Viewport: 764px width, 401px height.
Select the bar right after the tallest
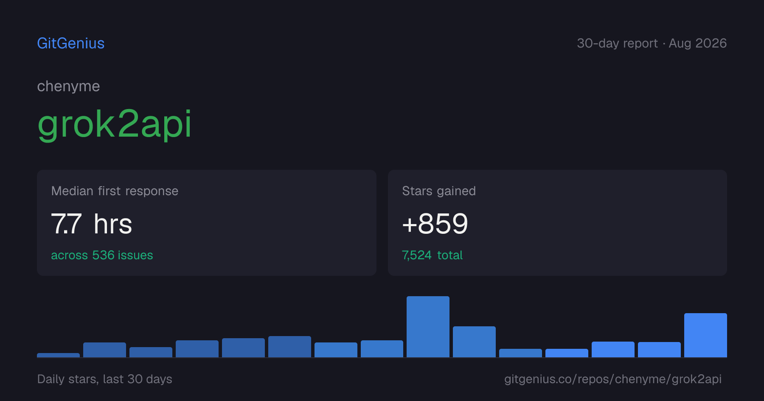pyautogui.click(x=474, y=342)
